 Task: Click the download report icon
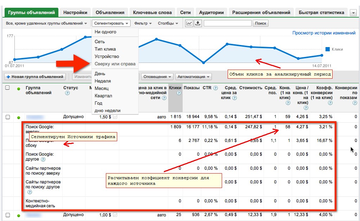(198, 23)
